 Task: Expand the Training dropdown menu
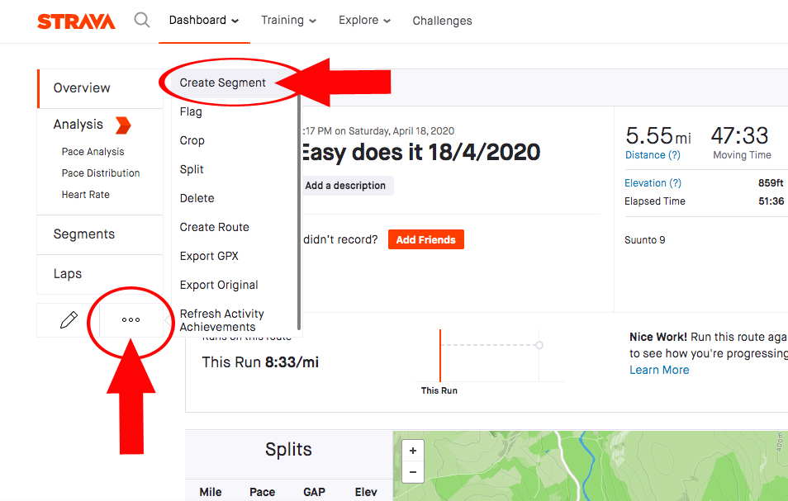tap(288, 21)
